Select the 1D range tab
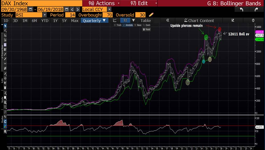265x150 pixels. click(x=6, y=20)
